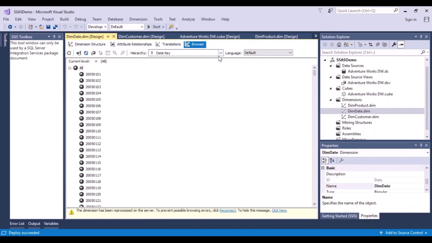Open the Language dropdown set to Default
This screenshot has width=432, height=243.
coord(290,53)
